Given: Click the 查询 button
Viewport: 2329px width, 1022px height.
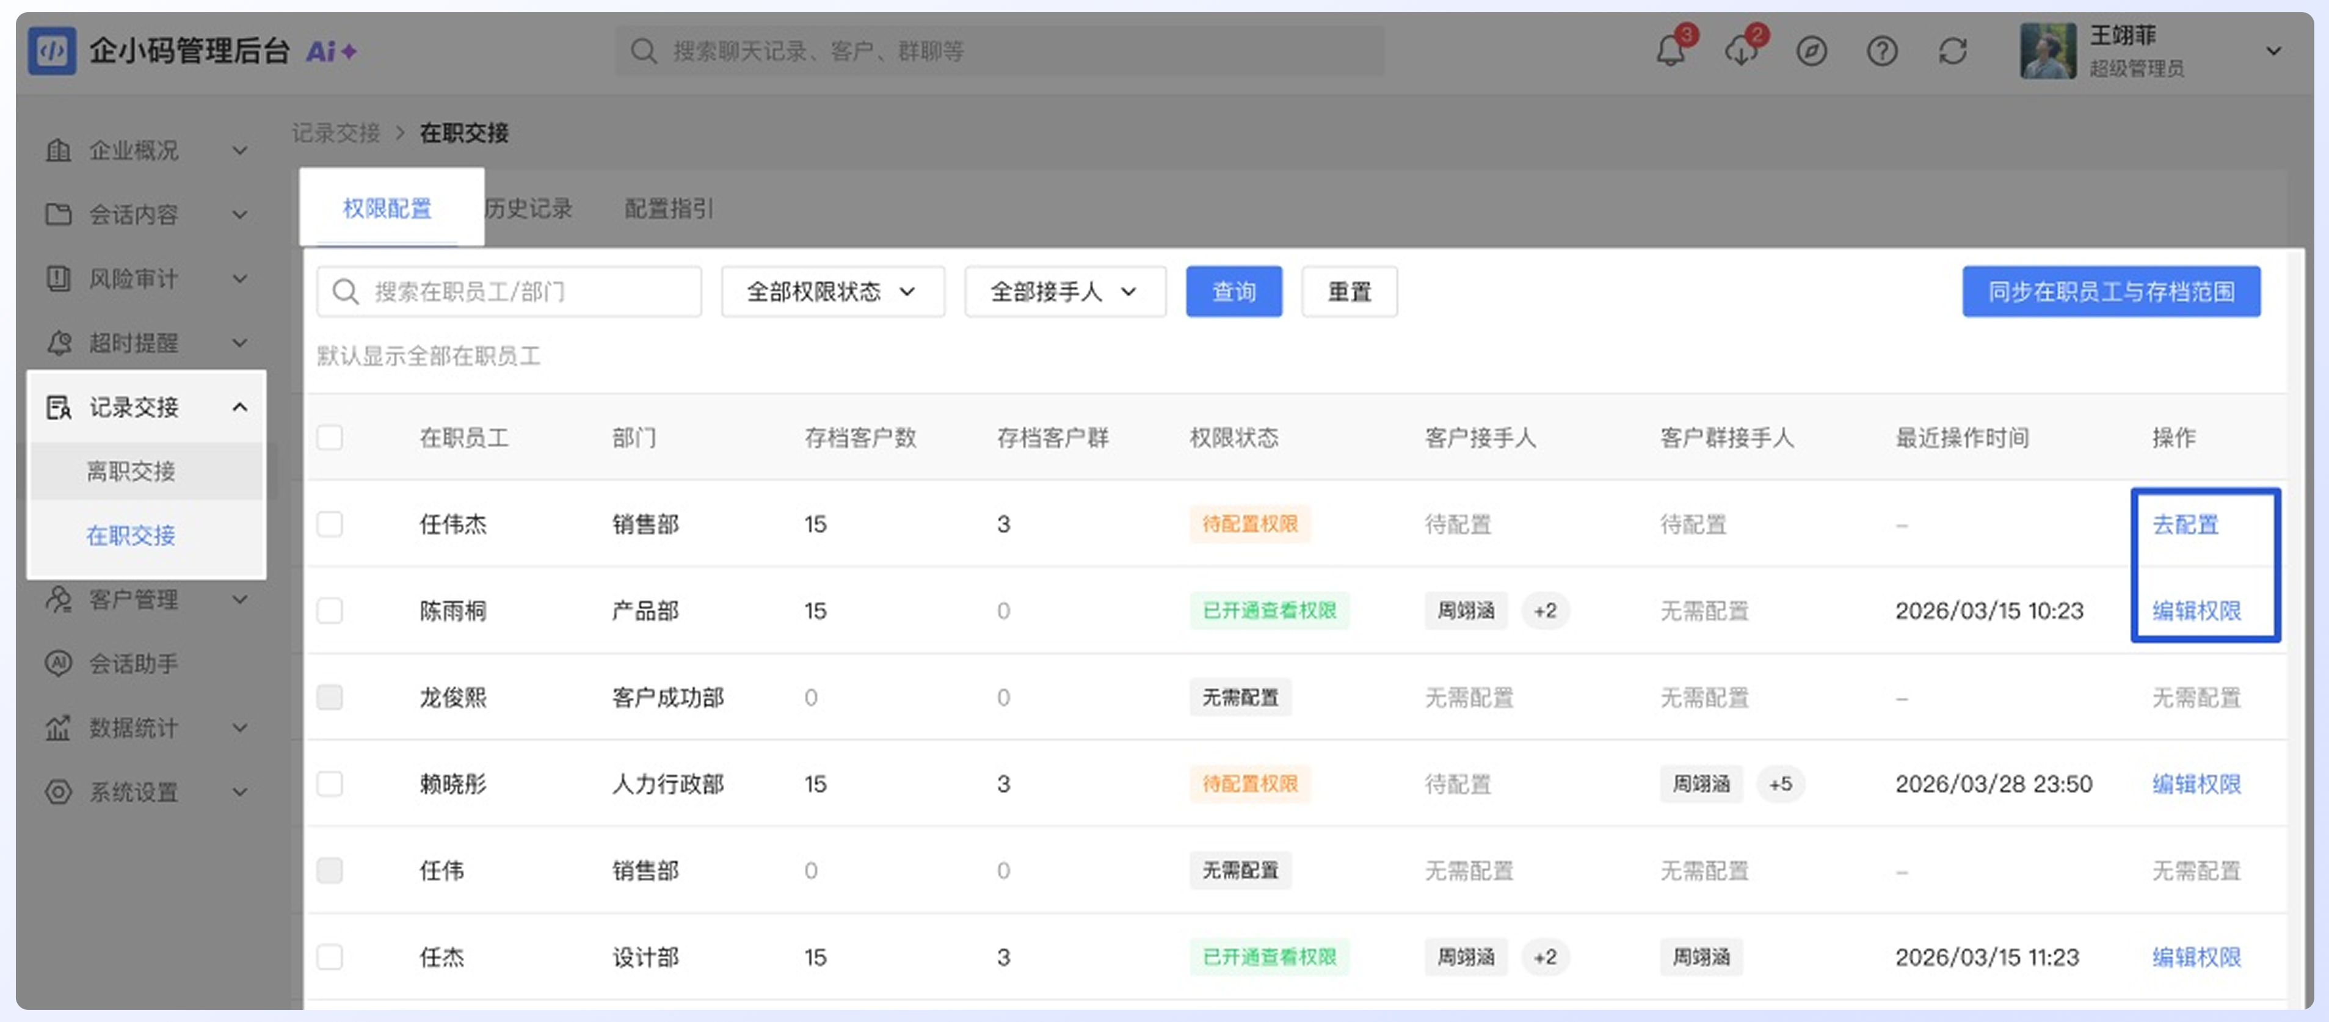Looking at the screenshot, I should (x=1234, y=291).
